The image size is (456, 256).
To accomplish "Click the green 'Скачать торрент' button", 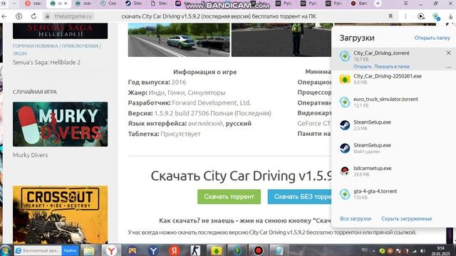I will 229,196.
